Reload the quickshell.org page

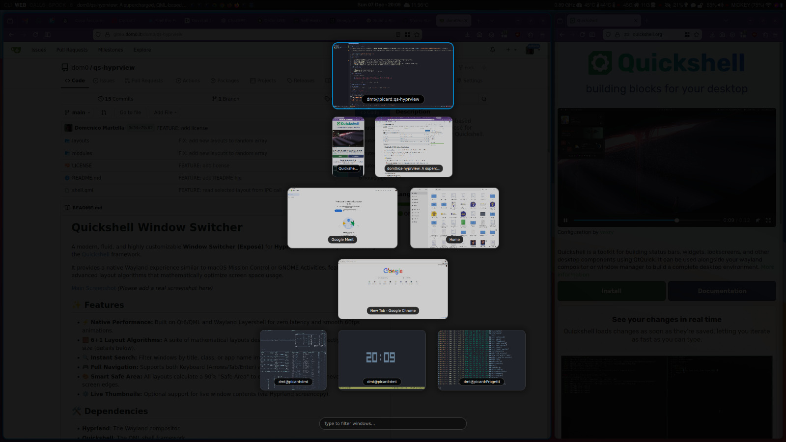click(x=582, y=35)
